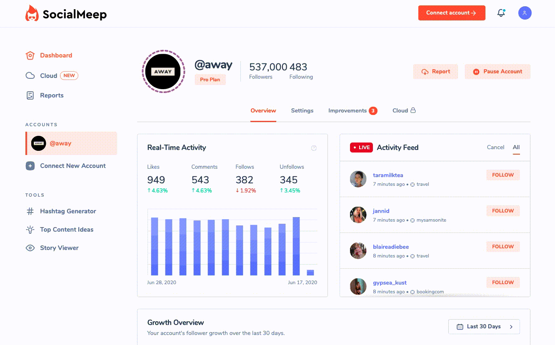
Task: Expand the user avatar menu
Action: point(525,13)
